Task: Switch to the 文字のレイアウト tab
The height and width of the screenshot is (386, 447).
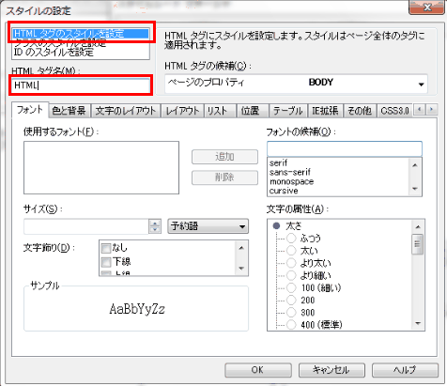Action: point(126,111)
